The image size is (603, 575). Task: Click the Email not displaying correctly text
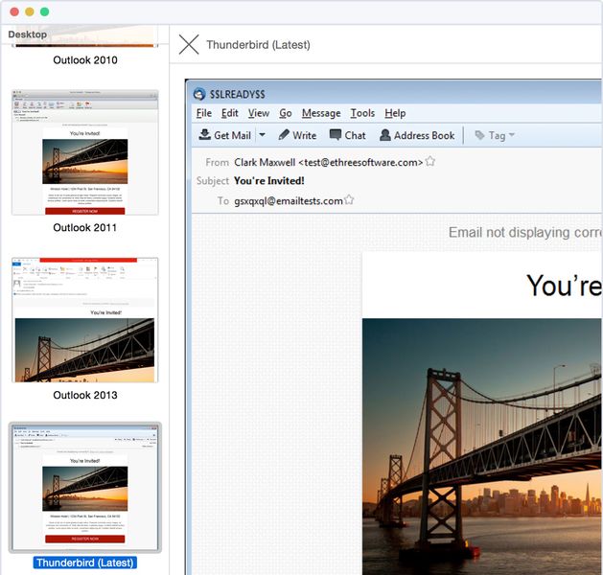pos(524,232)
